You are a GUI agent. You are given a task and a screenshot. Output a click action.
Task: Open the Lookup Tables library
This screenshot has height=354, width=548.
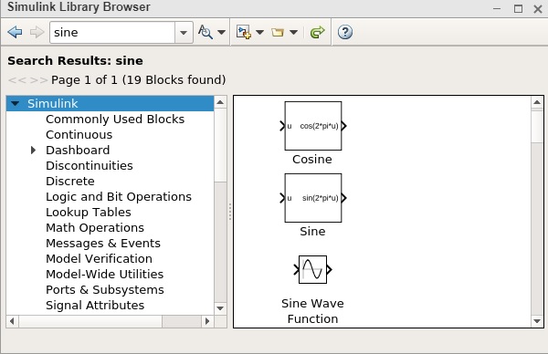[x=89, y=213]
